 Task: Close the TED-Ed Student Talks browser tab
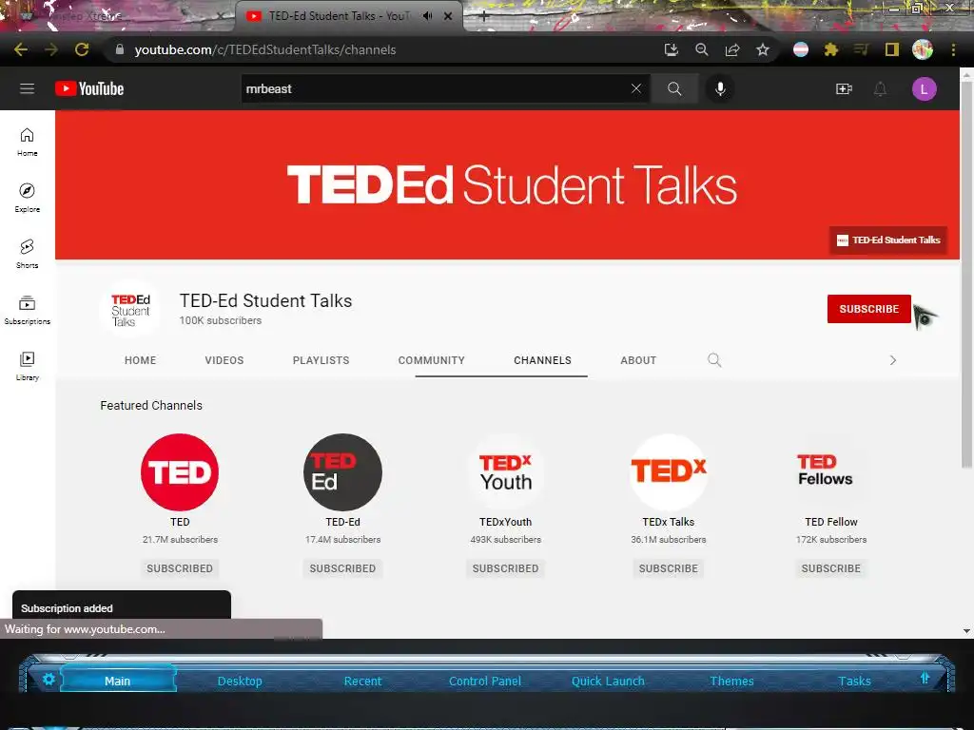click(448, 16)
